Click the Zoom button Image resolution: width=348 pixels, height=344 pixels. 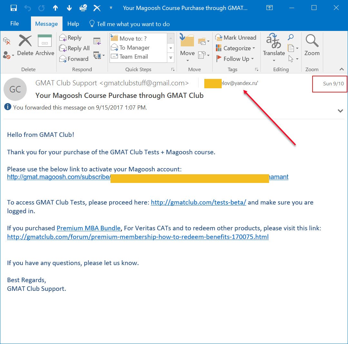coord(312,45)
